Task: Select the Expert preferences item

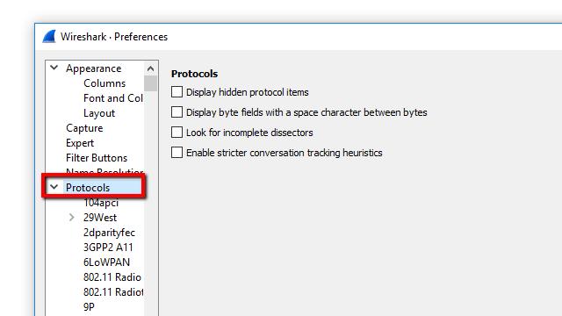Action: 80,143
